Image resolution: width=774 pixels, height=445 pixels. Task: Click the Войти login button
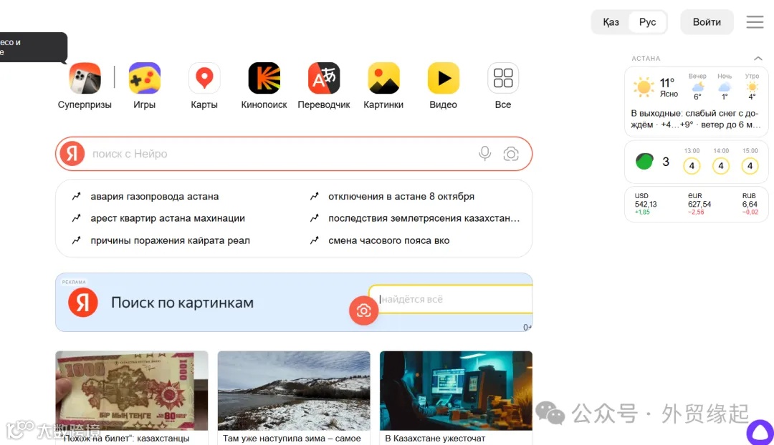coord(707,22)
